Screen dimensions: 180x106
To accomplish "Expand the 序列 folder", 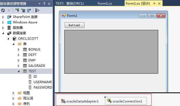I will [x=13, y=104].
